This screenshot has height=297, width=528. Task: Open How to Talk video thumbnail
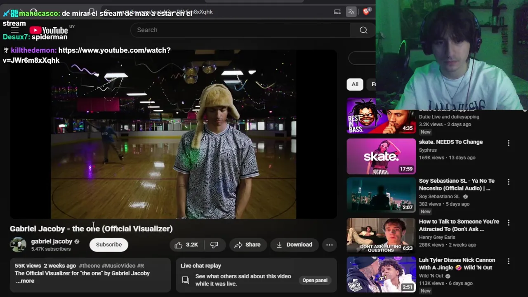(381, 235)
